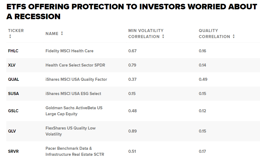Open the SRVR ticker link
This screenshot has height=161, width=260.
[x=13, y=151]
